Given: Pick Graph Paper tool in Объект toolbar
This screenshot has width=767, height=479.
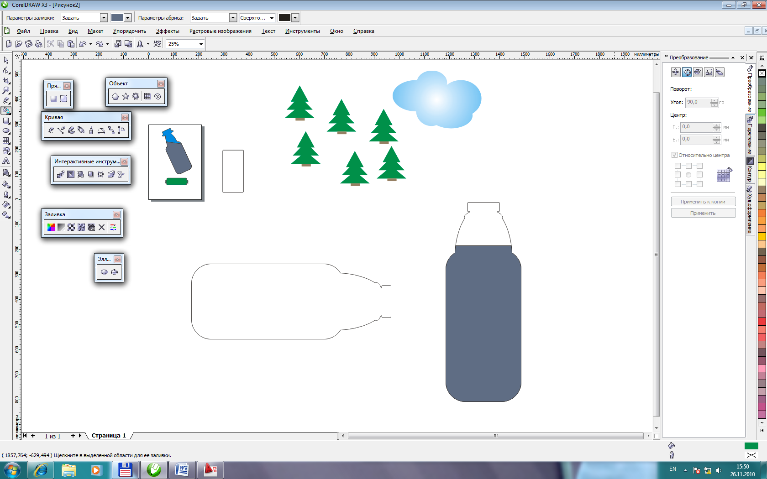Looking at the screenshot, I should point(147,96).
